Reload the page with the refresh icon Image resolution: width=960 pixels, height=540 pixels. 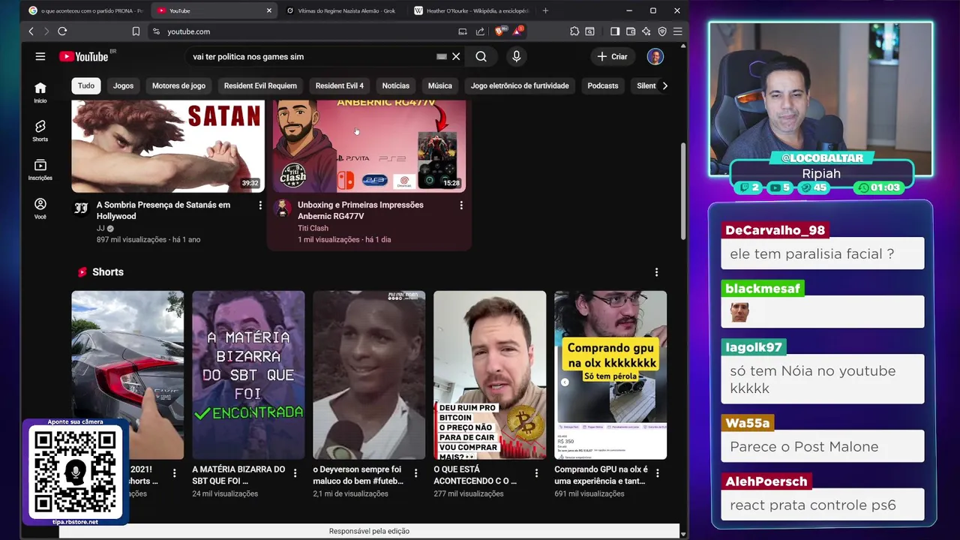pos(62,31)
